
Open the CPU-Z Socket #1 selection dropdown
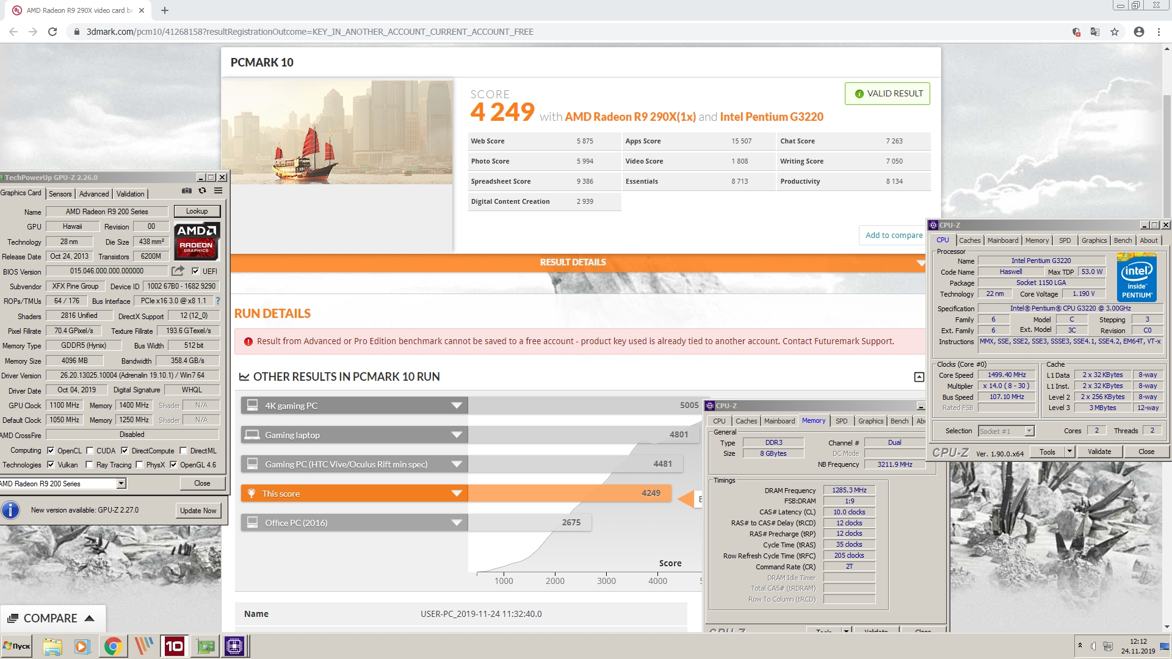(x=1029, y=431)
